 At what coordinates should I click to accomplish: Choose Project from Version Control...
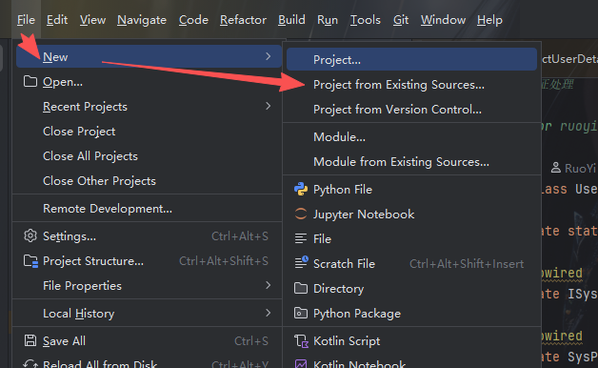411,110
